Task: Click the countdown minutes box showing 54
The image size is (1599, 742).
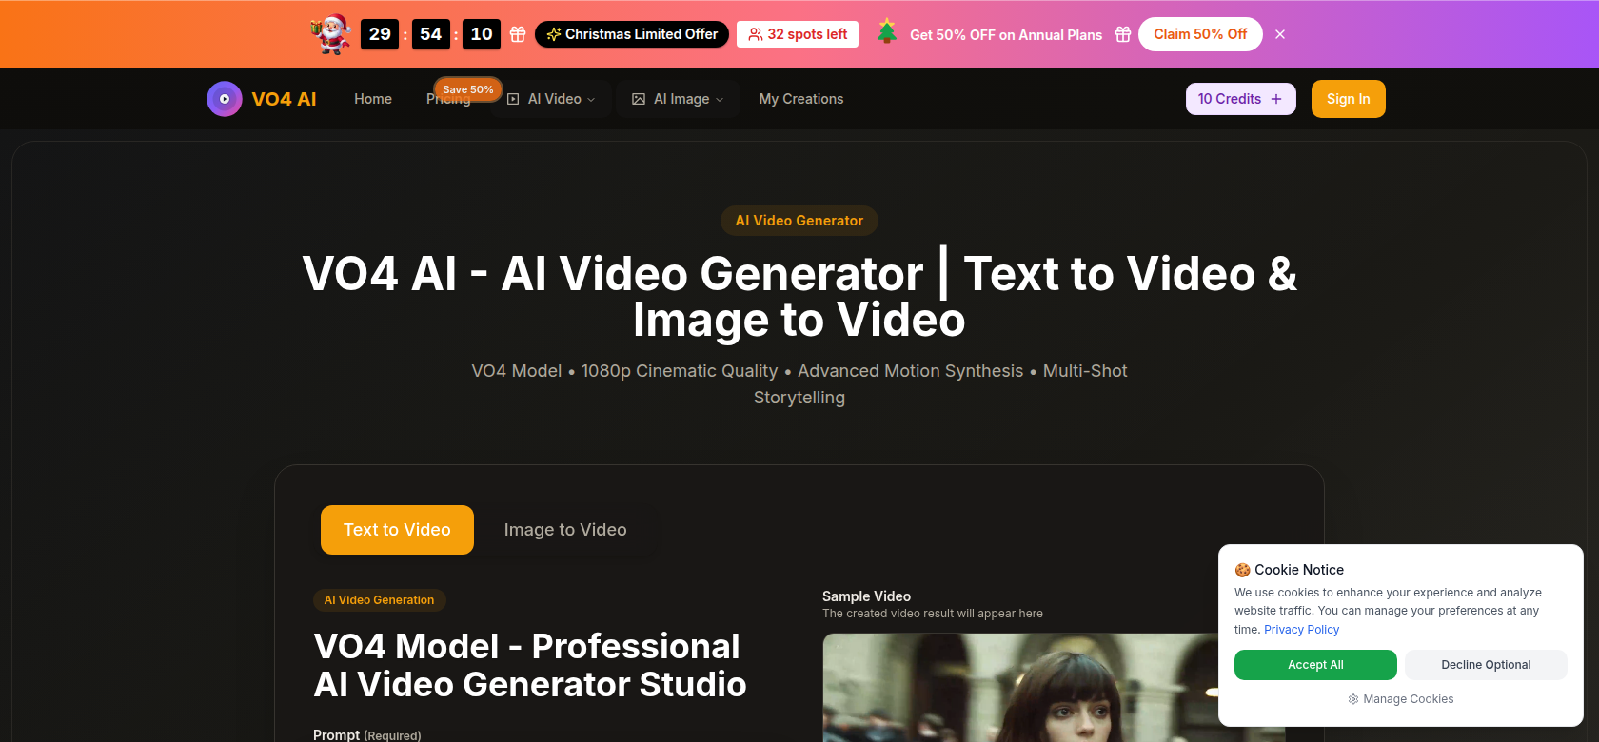Action: [x=431, y=34]
